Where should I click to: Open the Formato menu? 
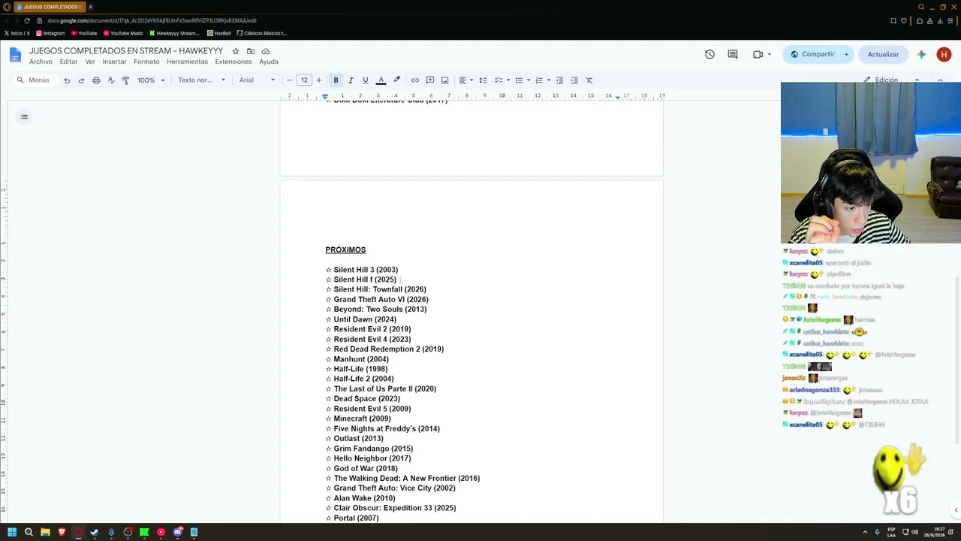pyautogui.click(x=146, y=62)
